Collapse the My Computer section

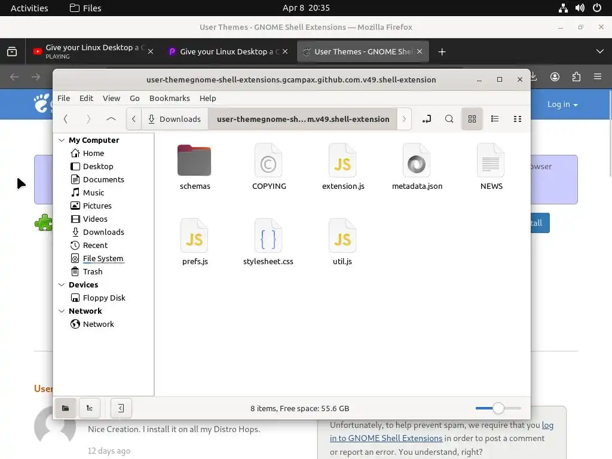(x=62, y=140)
